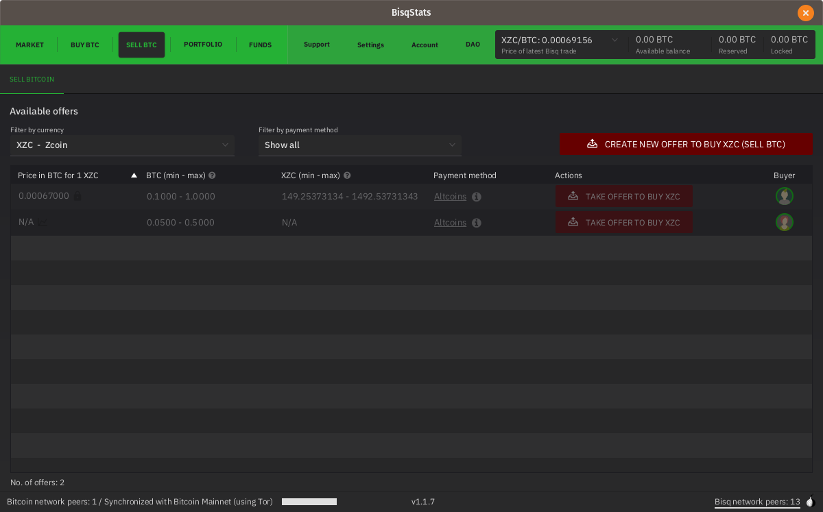
Task: Open the FUNDS tab
Action: click(260, 45)
